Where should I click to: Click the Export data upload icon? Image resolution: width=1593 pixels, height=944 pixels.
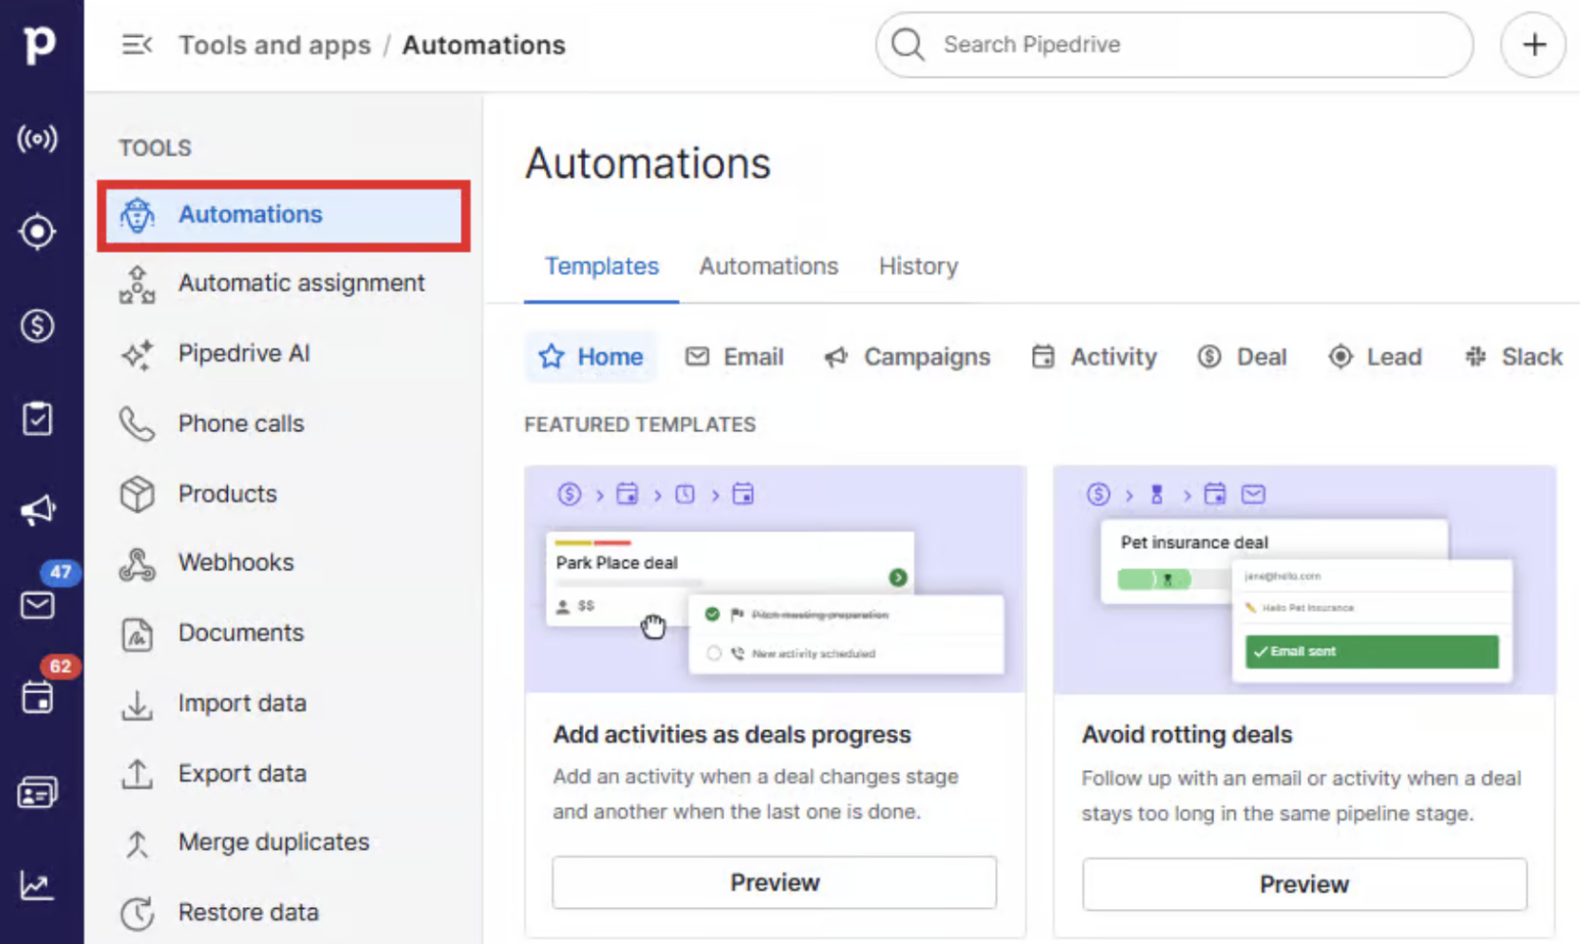click(138, 774)
